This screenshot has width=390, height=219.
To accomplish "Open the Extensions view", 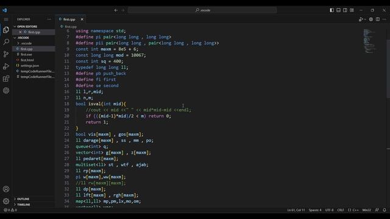I will pos(6,78).
